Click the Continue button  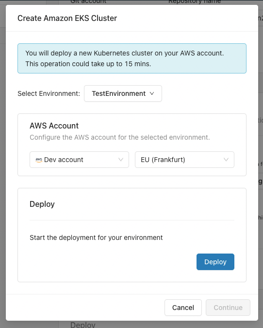click(228, 308)
